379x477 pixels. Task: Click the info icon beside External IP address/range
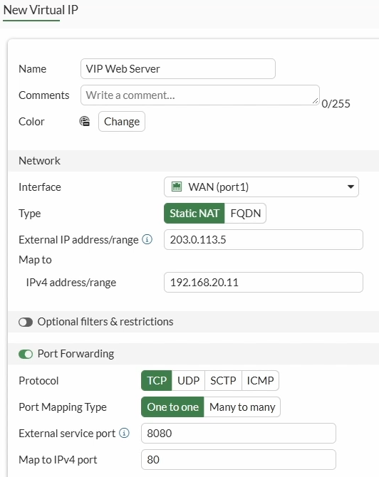[147, 240]
